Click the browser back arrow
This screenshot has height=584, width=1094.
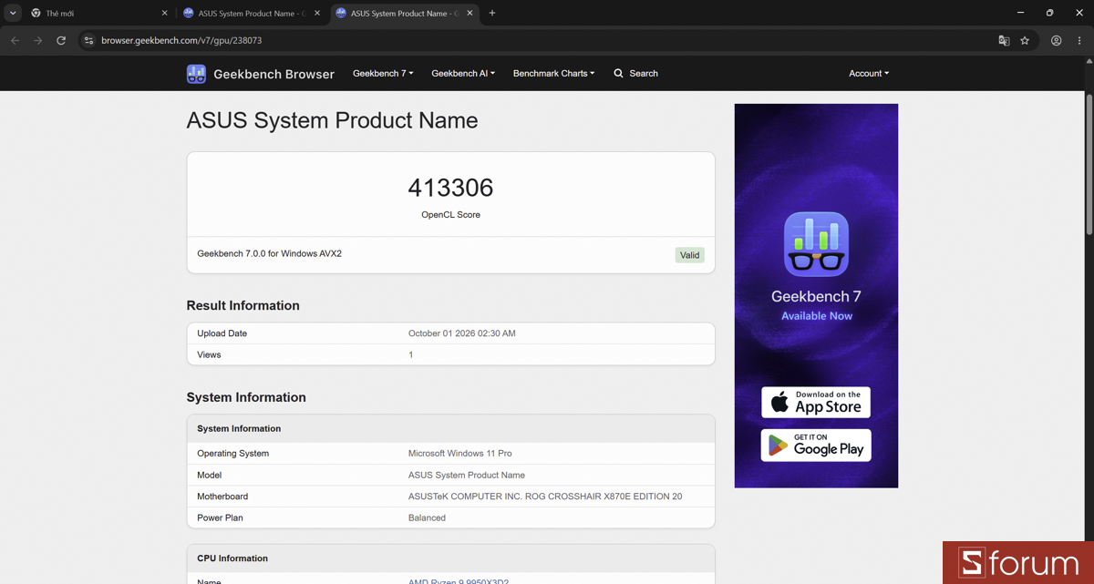coord(15,40)
